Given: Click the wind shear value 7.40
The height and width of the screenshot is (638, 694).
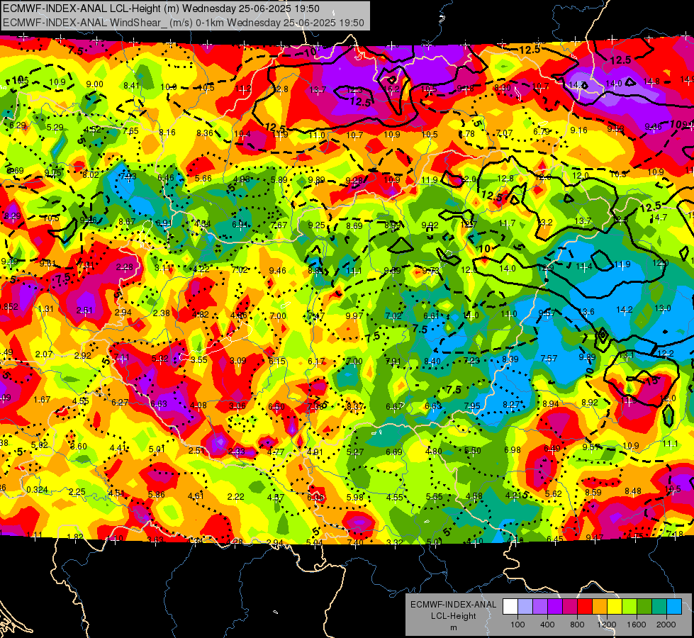Looking at the screenshot, I should click(x=355, y=542).
